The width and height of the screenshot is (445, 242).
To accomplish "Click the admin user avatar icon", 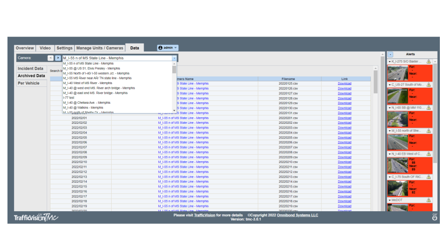I will tap(160, 48).
